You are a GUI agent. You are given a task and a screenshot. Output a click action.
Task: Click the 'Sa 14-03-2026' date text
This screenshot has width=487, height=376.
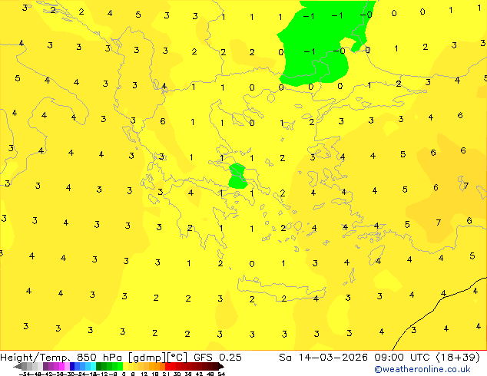click(323, 358)
